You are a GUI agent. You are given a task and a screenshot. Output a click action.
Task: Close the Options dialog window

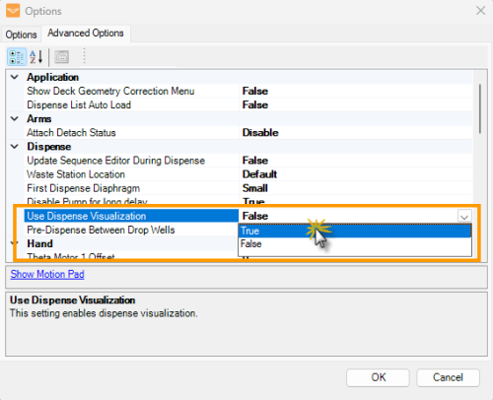480,11
